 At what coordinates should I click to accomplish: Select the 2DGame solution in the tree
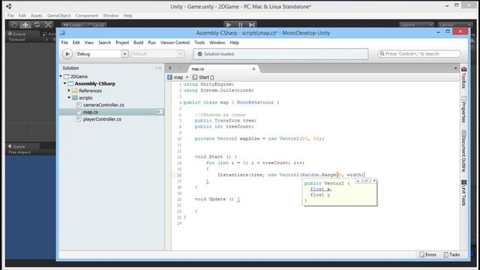pyautogui.click(x=79, y=76)
